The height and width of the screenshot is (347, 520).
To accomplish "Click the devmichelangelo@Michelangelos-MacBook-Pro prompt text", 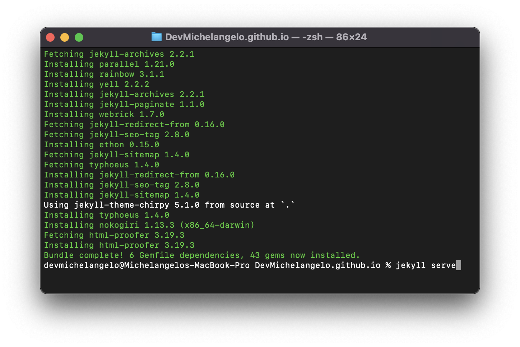I will [x=147, y=265].
